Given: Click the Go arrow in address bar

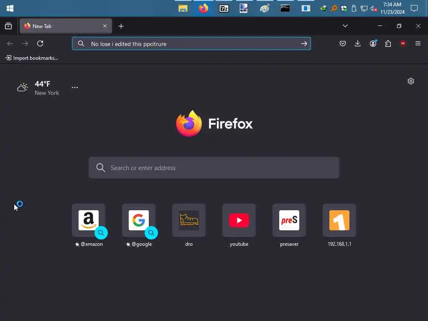Looking at the screenshot, I should click(x=304, y=43).
